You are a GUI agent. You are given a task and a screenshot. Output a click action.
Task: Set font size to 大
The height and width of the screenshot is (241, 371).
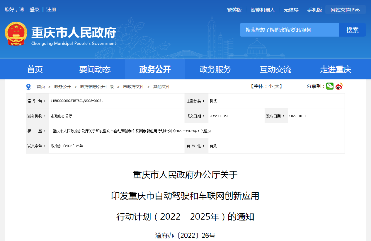click(276, 86)
